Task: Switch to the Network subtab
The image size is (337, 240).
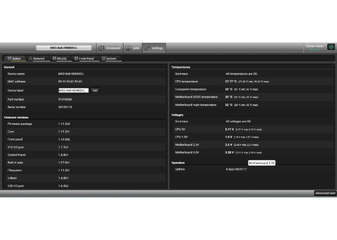Action: 37,59
